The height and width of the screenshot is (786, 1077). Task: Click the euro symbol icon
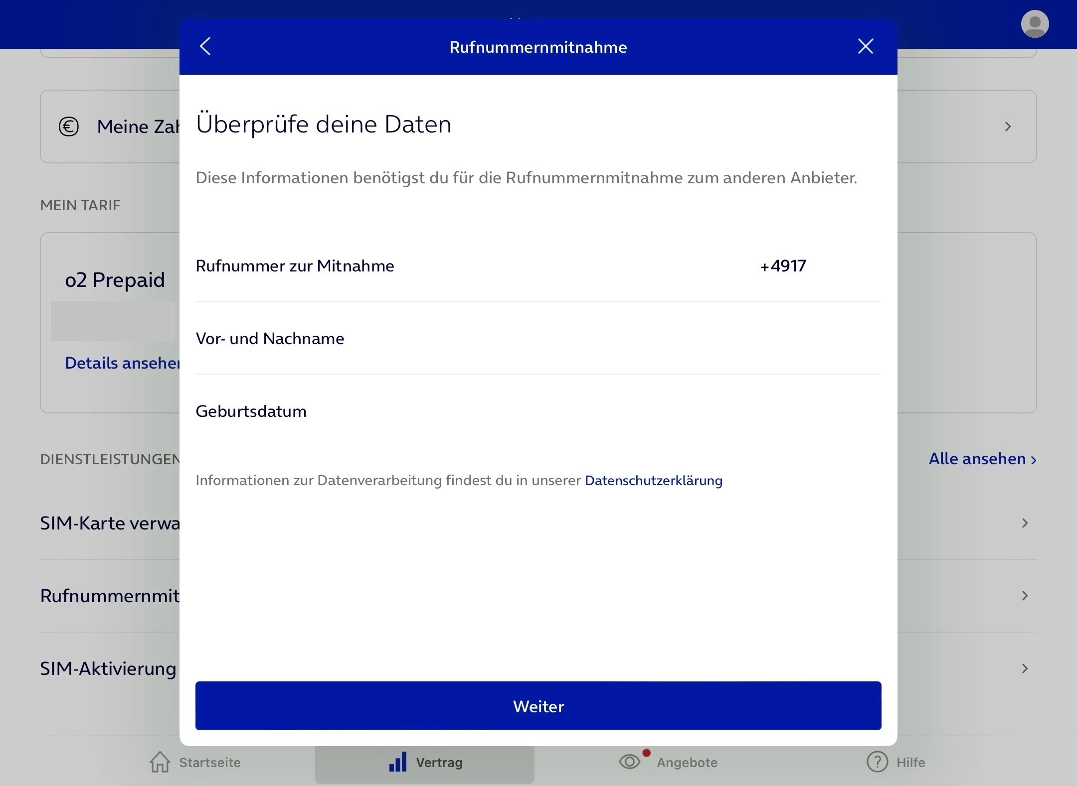coord(69,127)
